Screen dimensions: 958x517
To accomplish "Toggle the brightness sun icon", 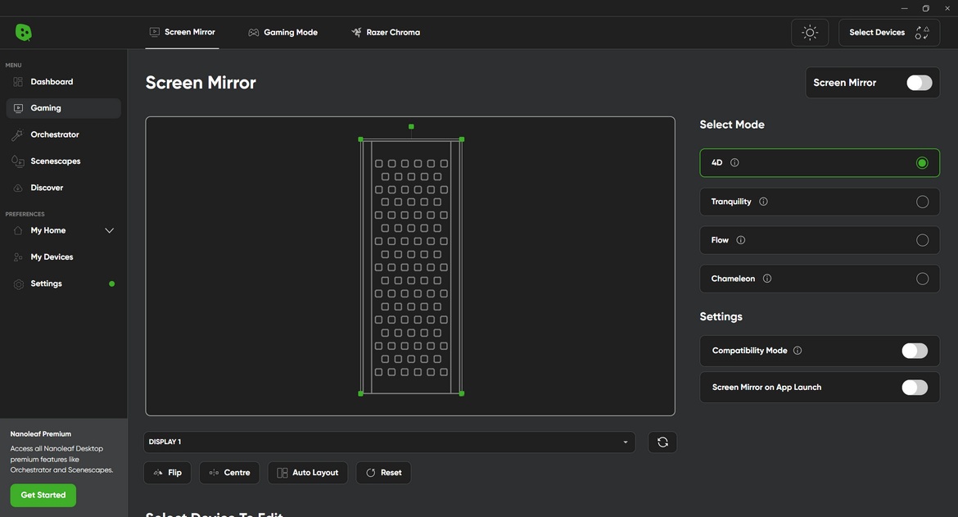I will click(810, 33).
